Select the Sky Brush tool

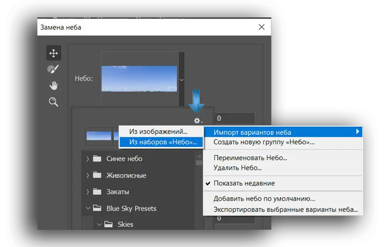pos(53,69)
